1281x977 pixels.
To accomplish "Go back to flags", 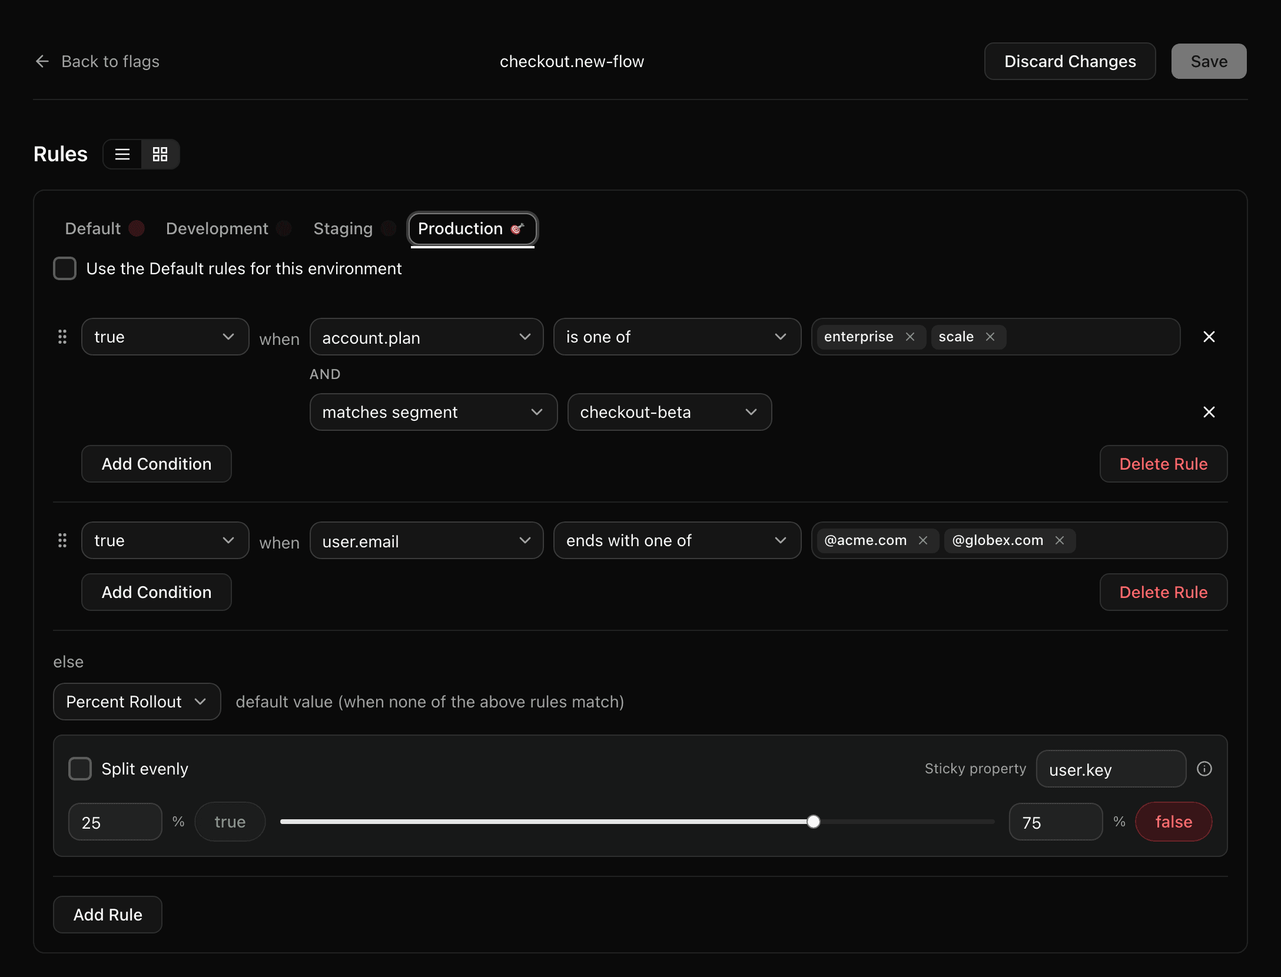I will tap(97, 61).
